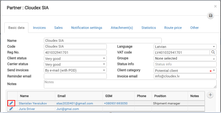Click the Name input field

pos(103,41)
